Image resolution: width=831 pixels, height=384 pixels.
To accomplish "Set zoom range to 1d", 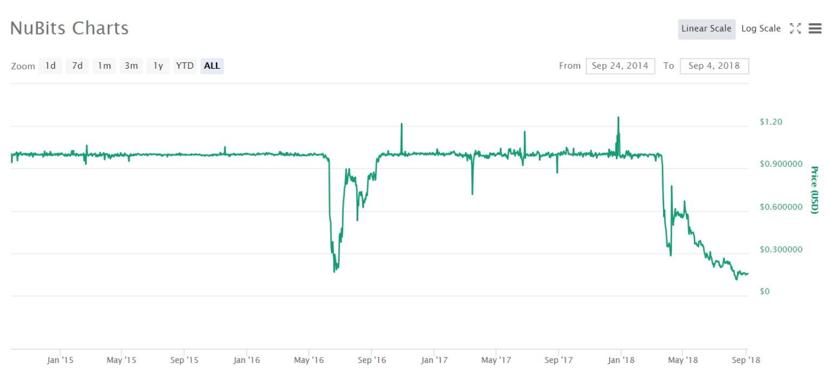I will pos(50,66).
